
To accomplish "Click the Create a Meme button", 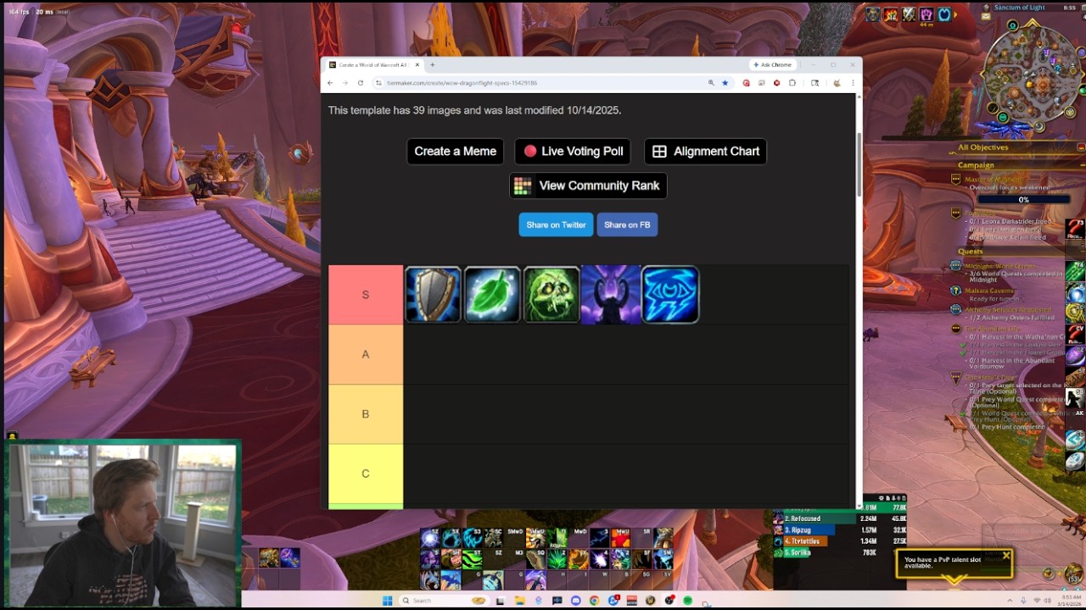I will point(456,152).
